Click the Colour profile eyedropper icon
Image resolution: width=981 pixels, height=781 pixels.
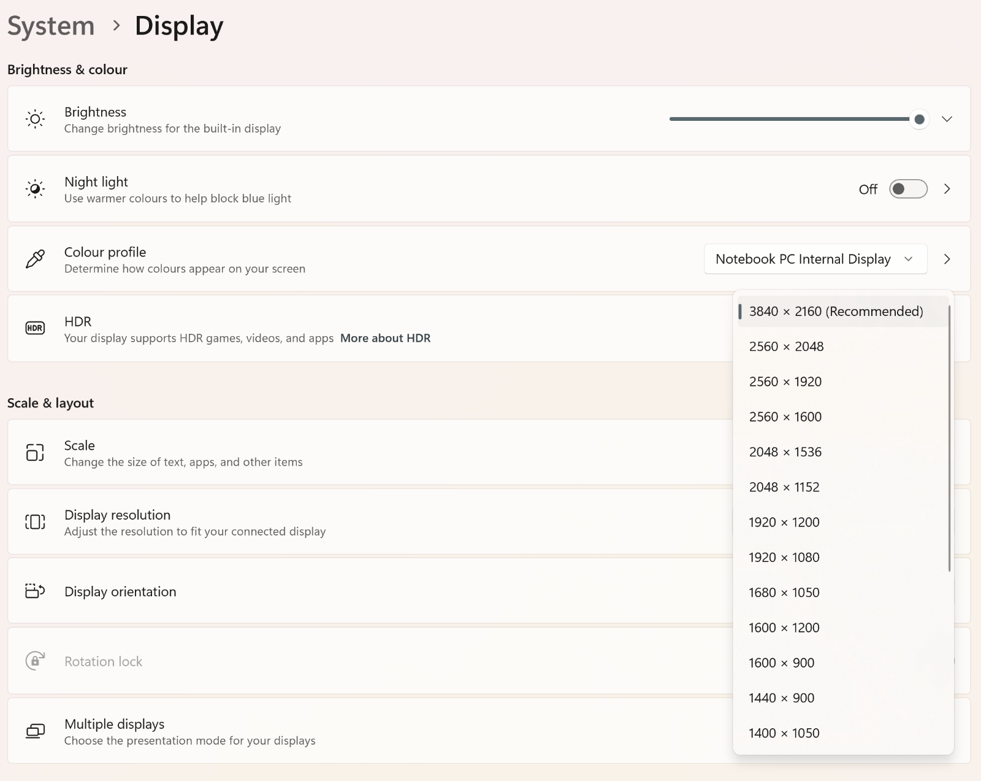(35, 259)
